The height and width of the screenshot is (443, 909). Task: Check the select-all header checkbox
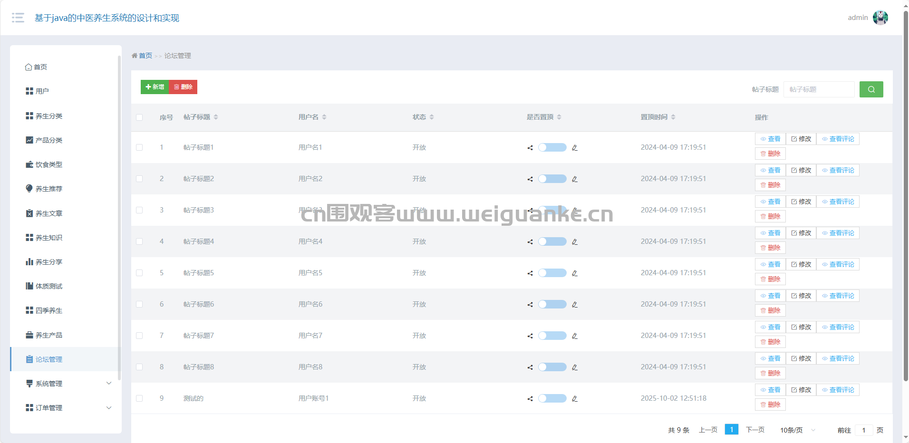pyautogui.click(x=139, y=117)
